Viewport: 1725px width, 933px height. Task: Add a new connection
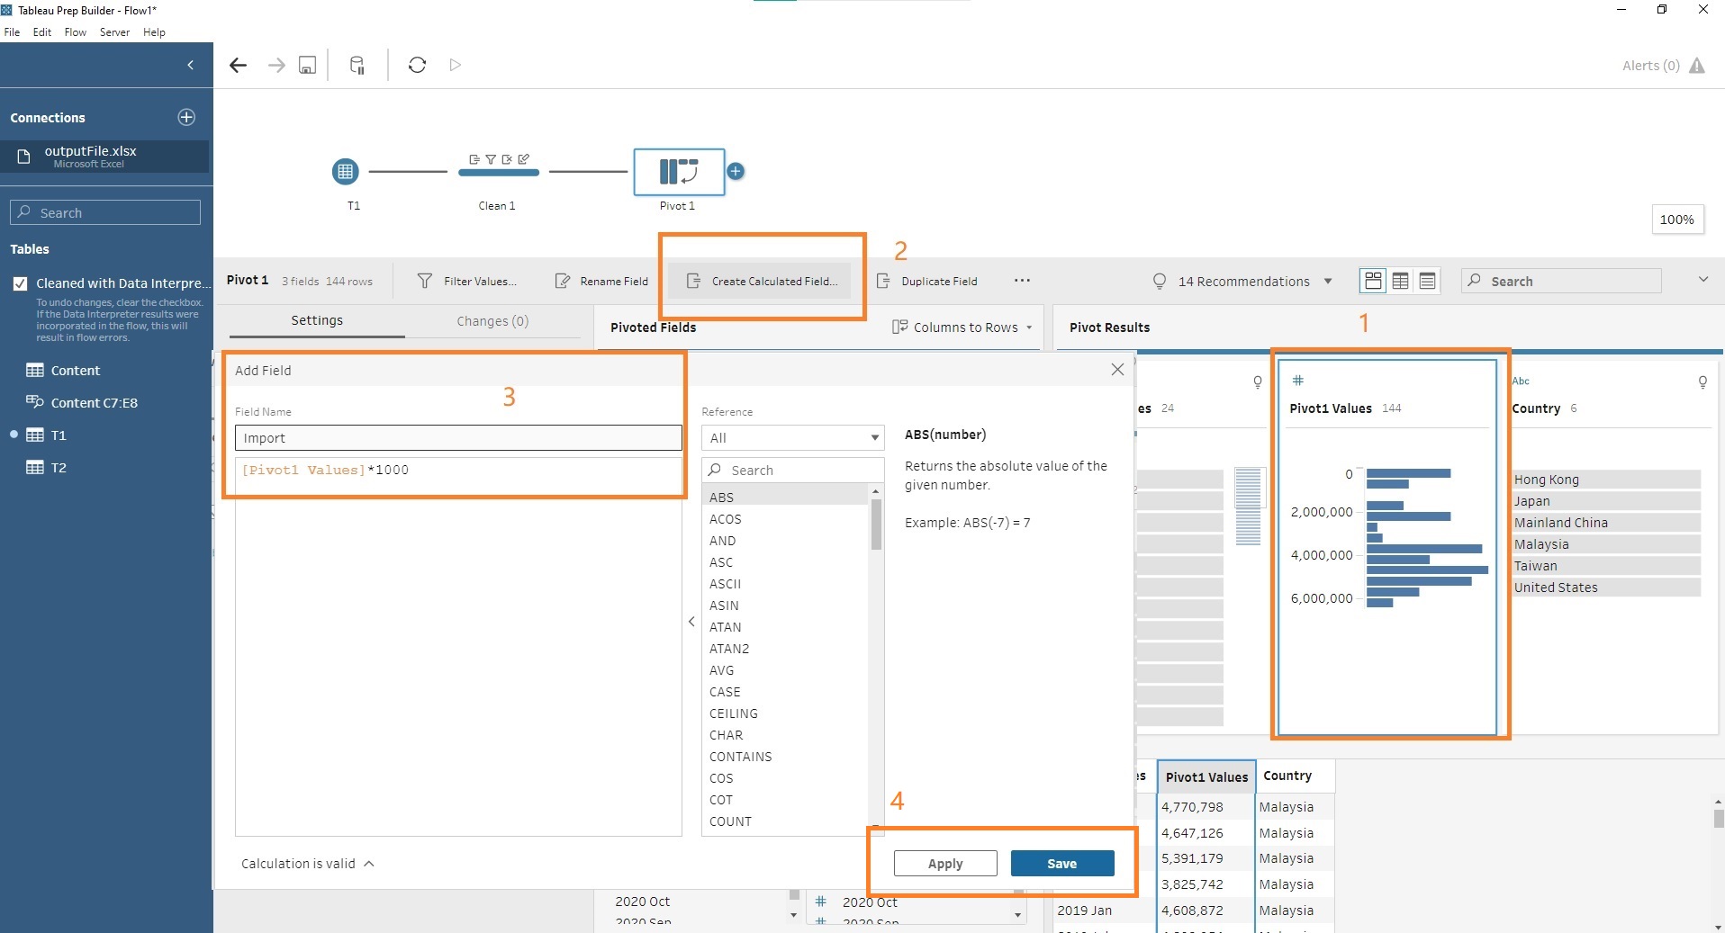(186, 117)
